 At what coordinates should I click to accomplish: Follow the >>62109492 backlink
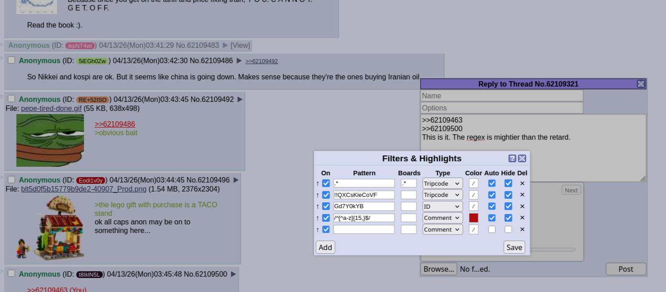click(262, 61)
